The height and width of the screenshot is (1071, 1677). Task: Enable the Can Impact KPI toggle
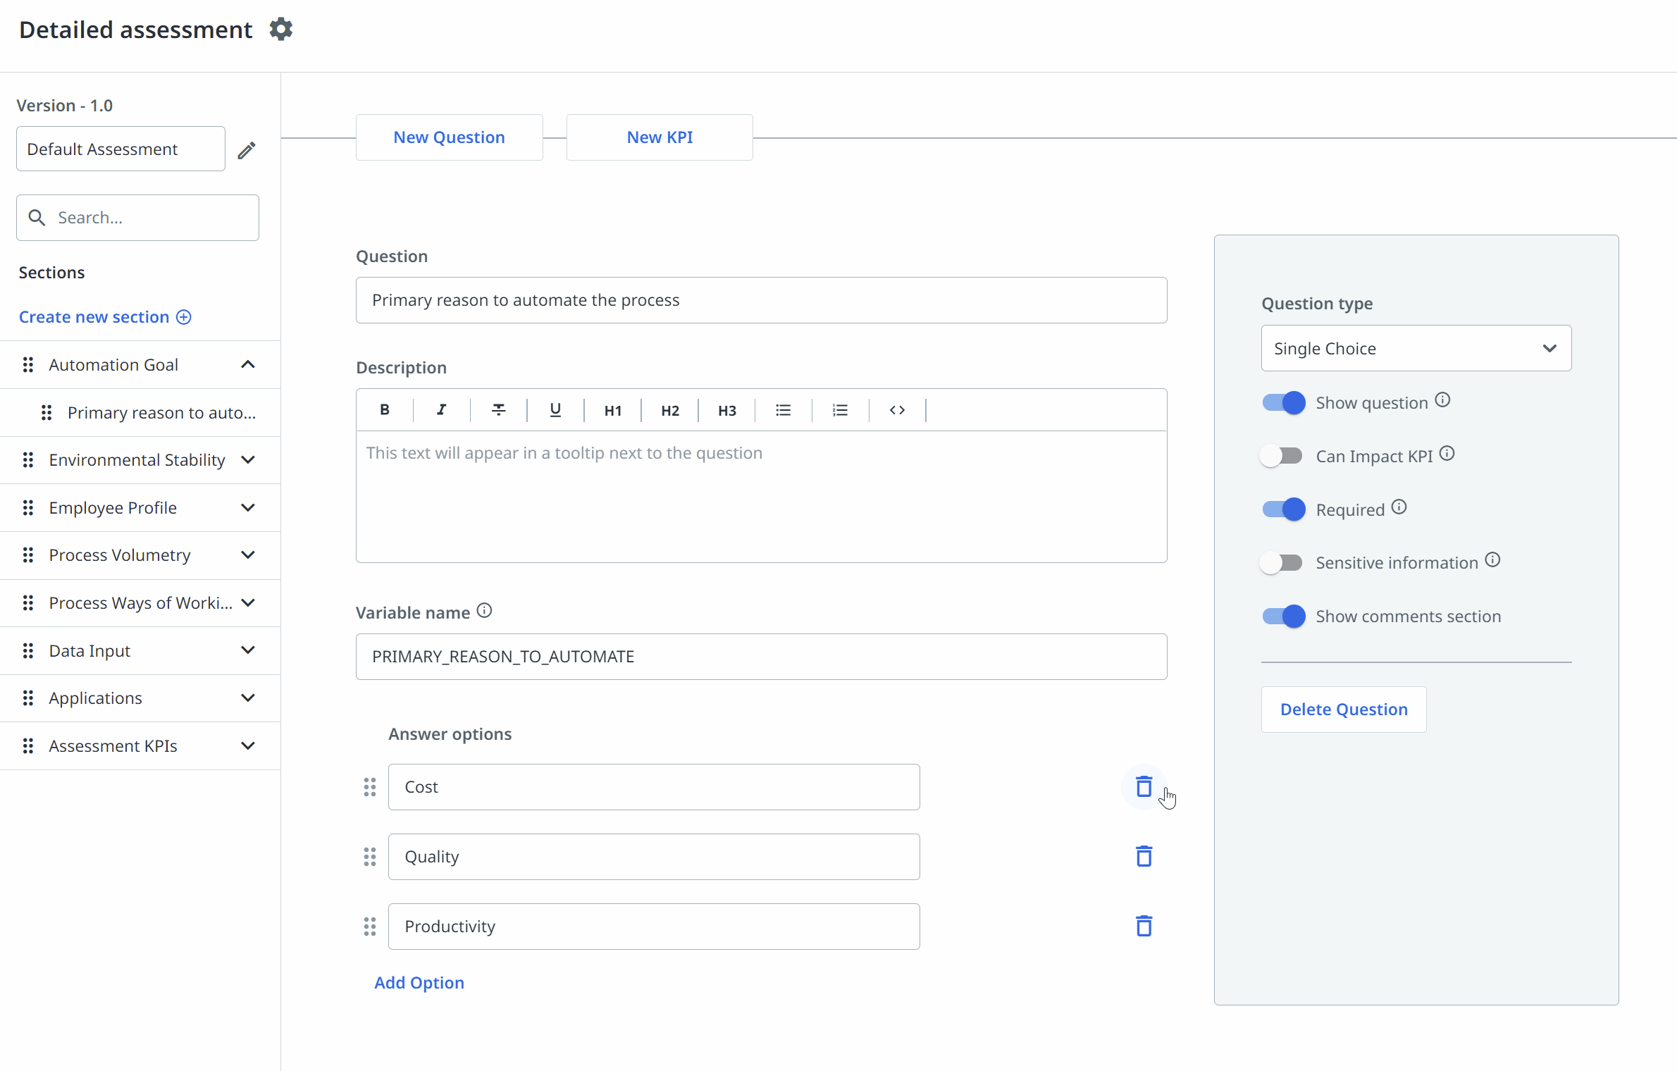pyautogui.click(x=1282, y=456)
